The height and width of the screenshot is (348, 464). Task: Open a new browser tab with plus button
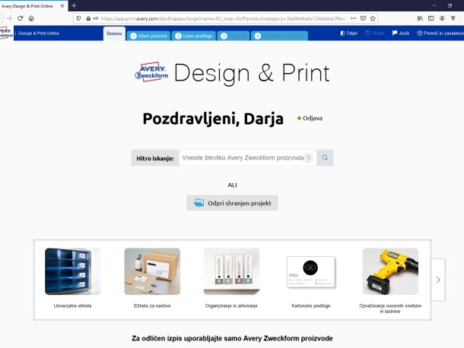tap(74, 5)
